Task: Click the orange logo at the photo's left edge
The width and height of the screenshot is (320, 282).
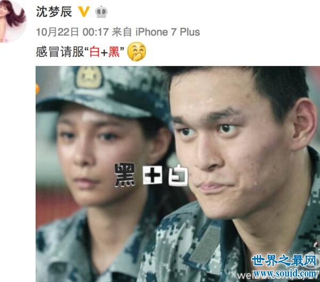Action: coord(37,89)
